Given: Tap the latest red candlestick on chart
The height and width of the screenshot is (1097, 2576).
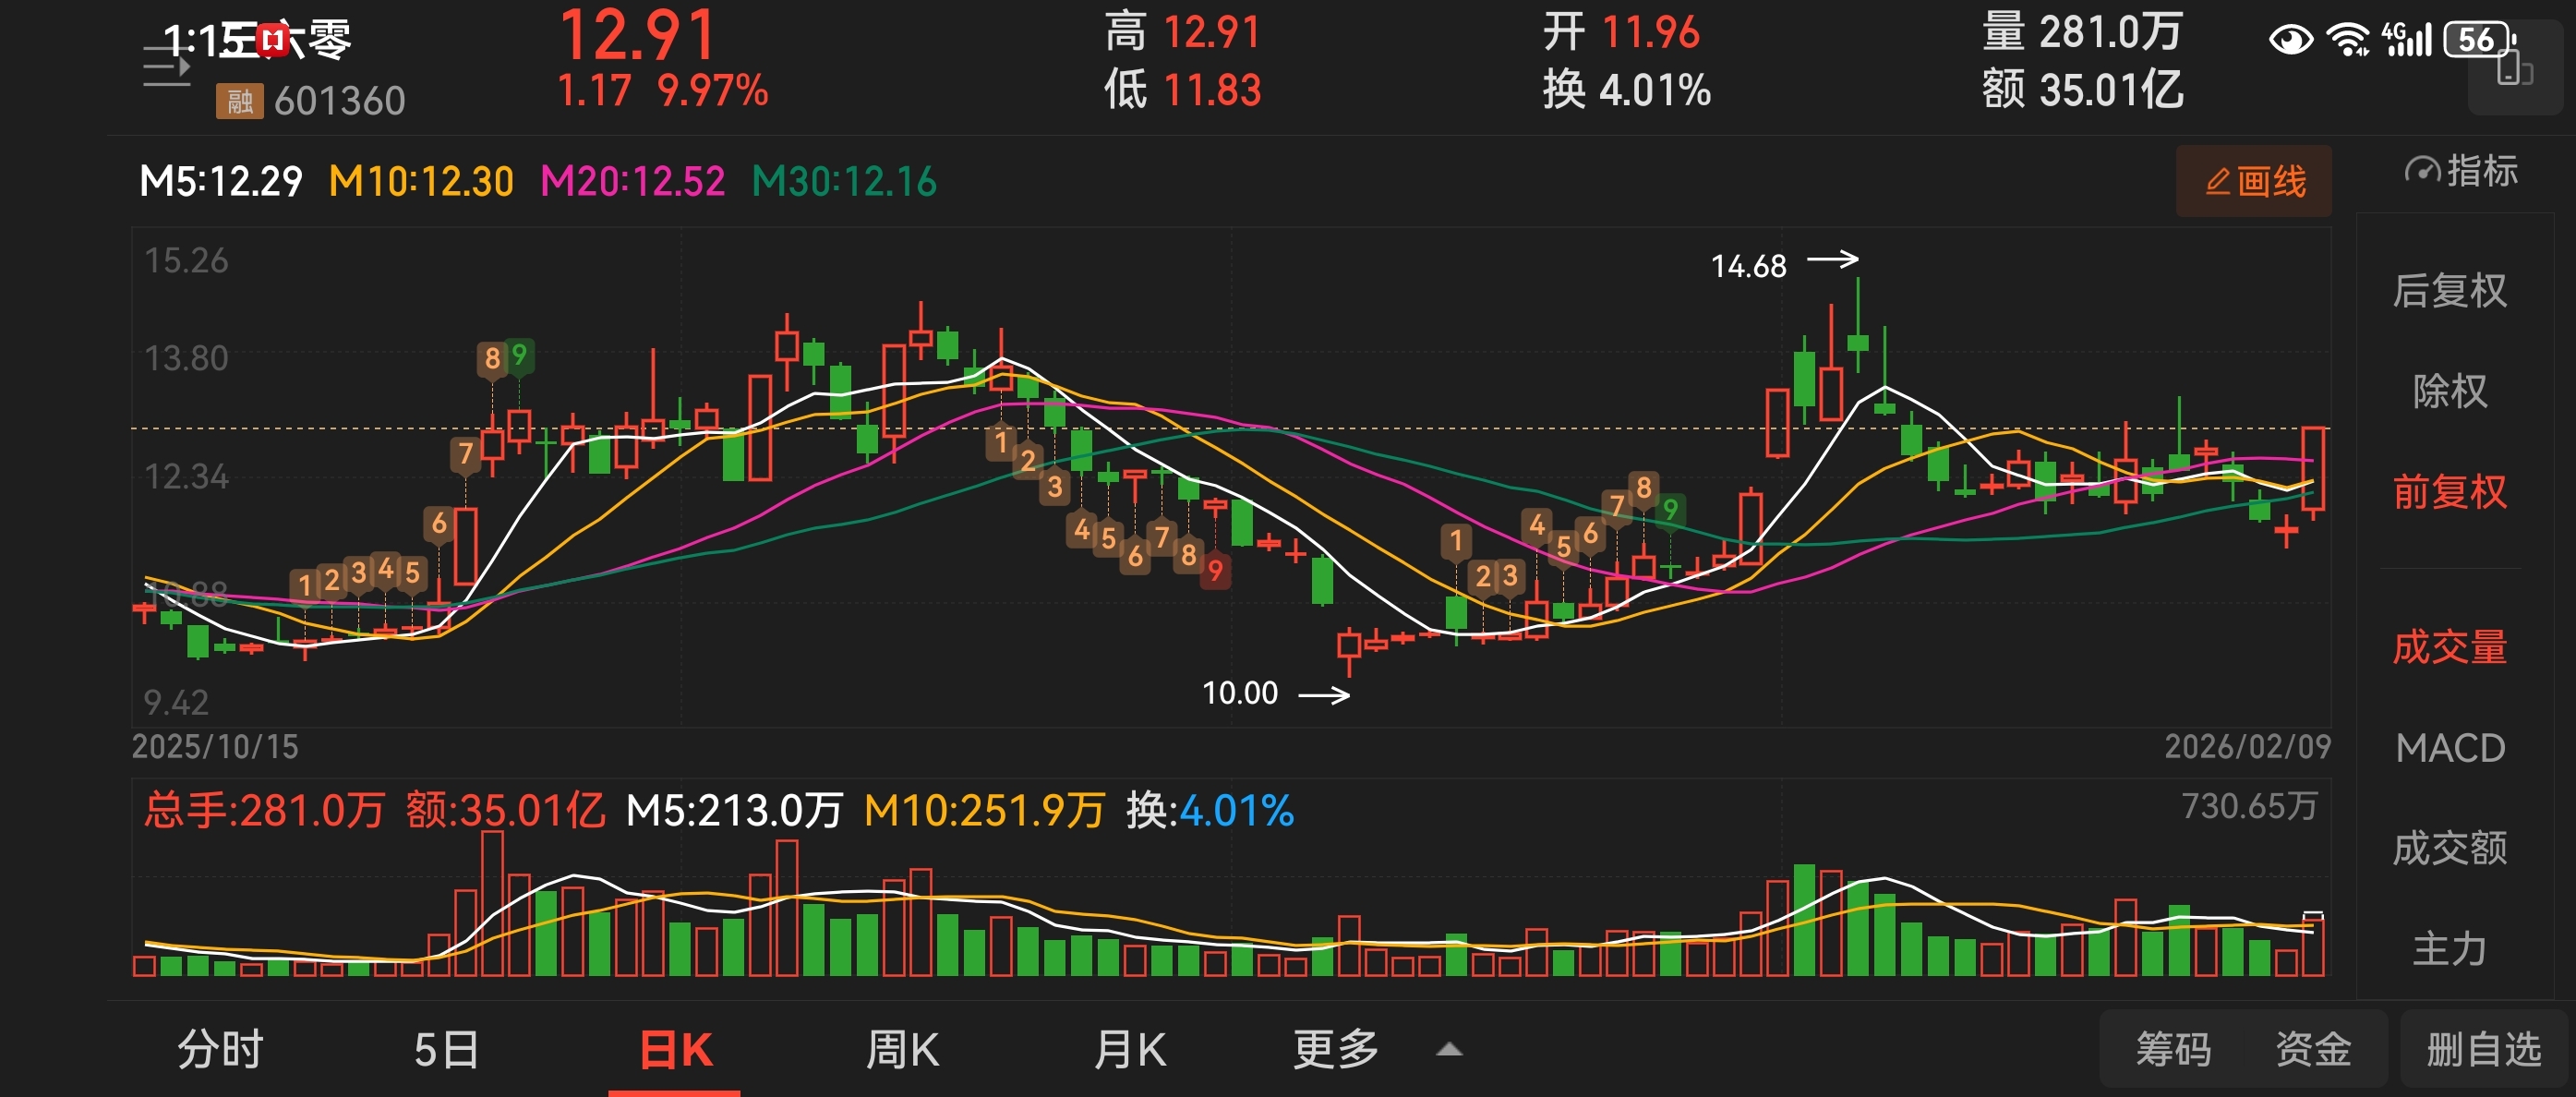Looking at the screenshot, I should [x=2313, y=468].
